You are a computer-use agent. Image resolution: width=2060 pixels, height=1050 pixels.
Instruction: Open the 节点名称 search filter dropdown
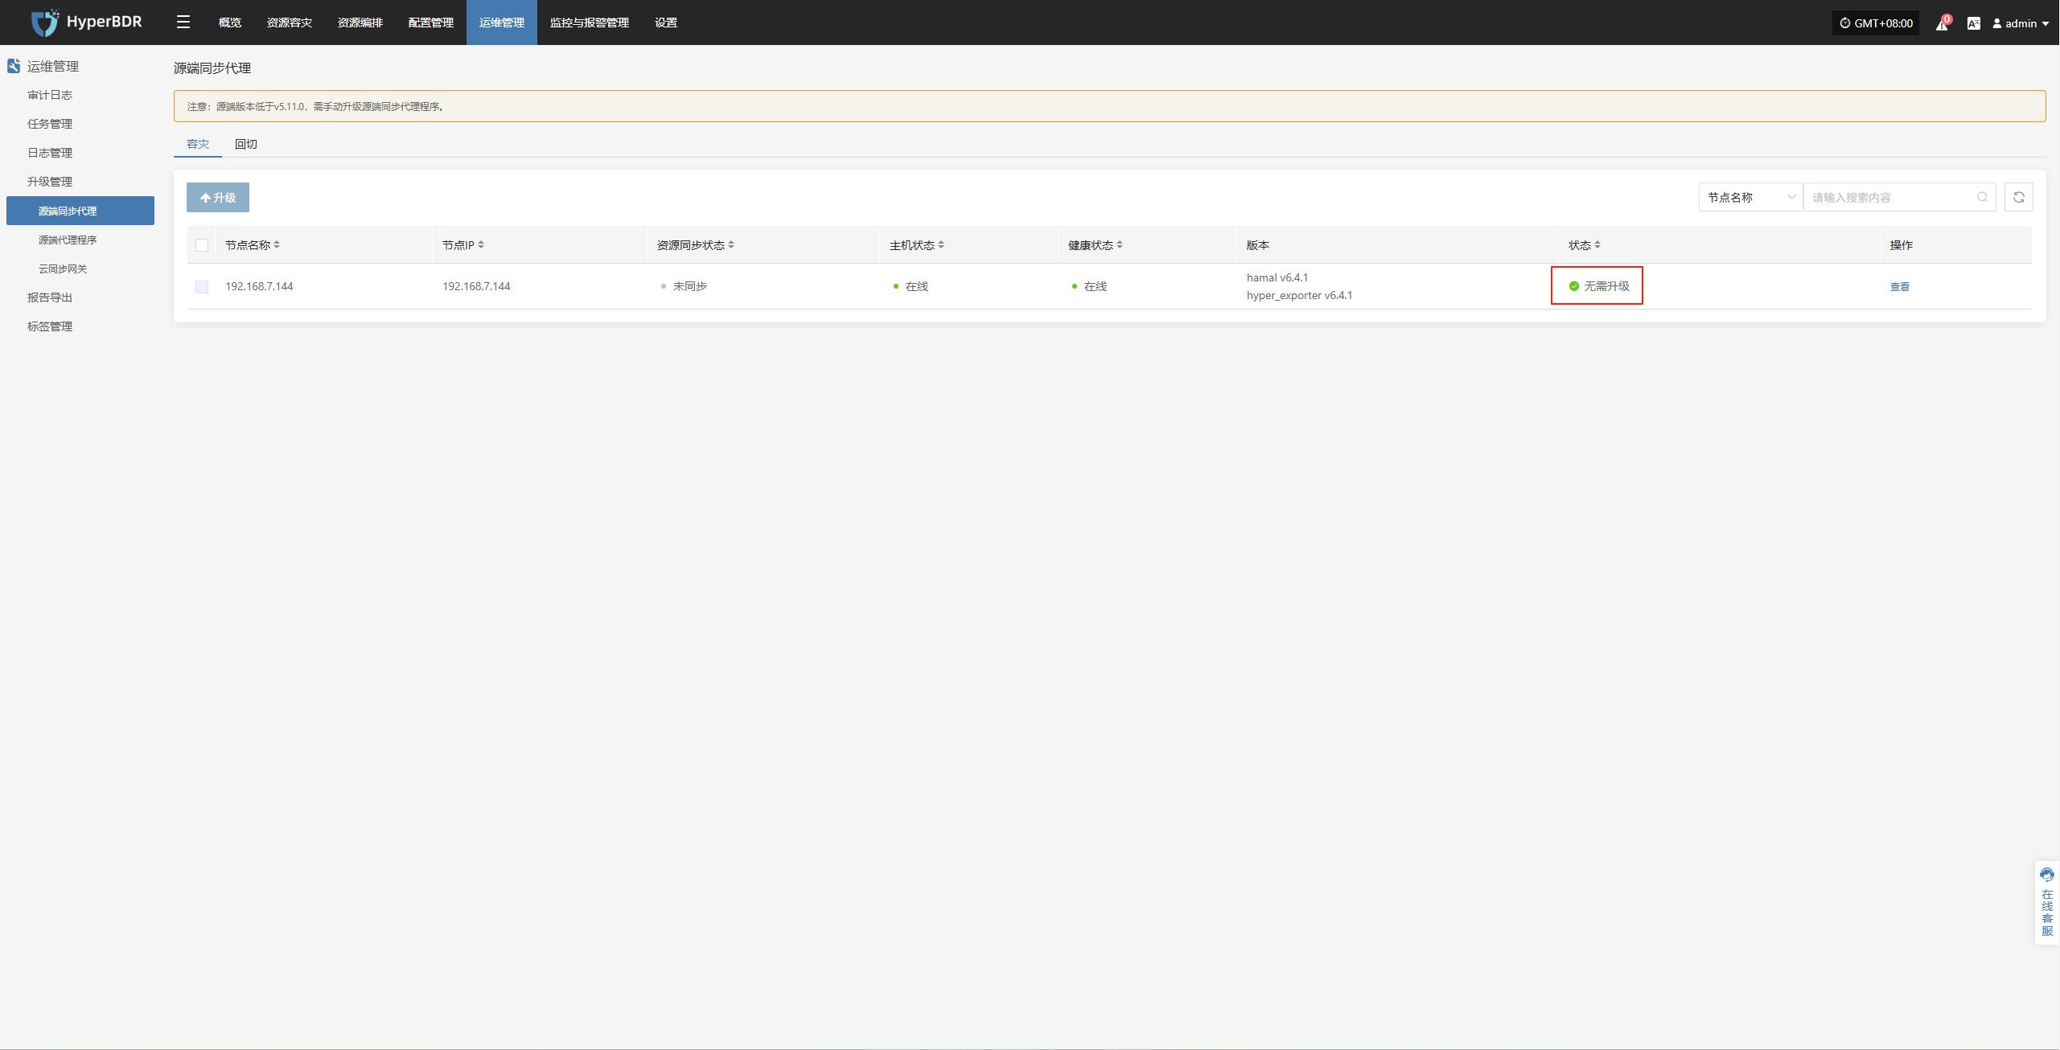[x=1750, y=198]
